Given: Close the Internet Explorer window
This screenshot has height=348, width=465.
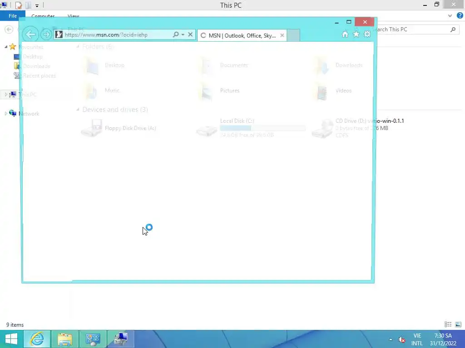Looking at the screenshot, I should (x=365, y=22).
